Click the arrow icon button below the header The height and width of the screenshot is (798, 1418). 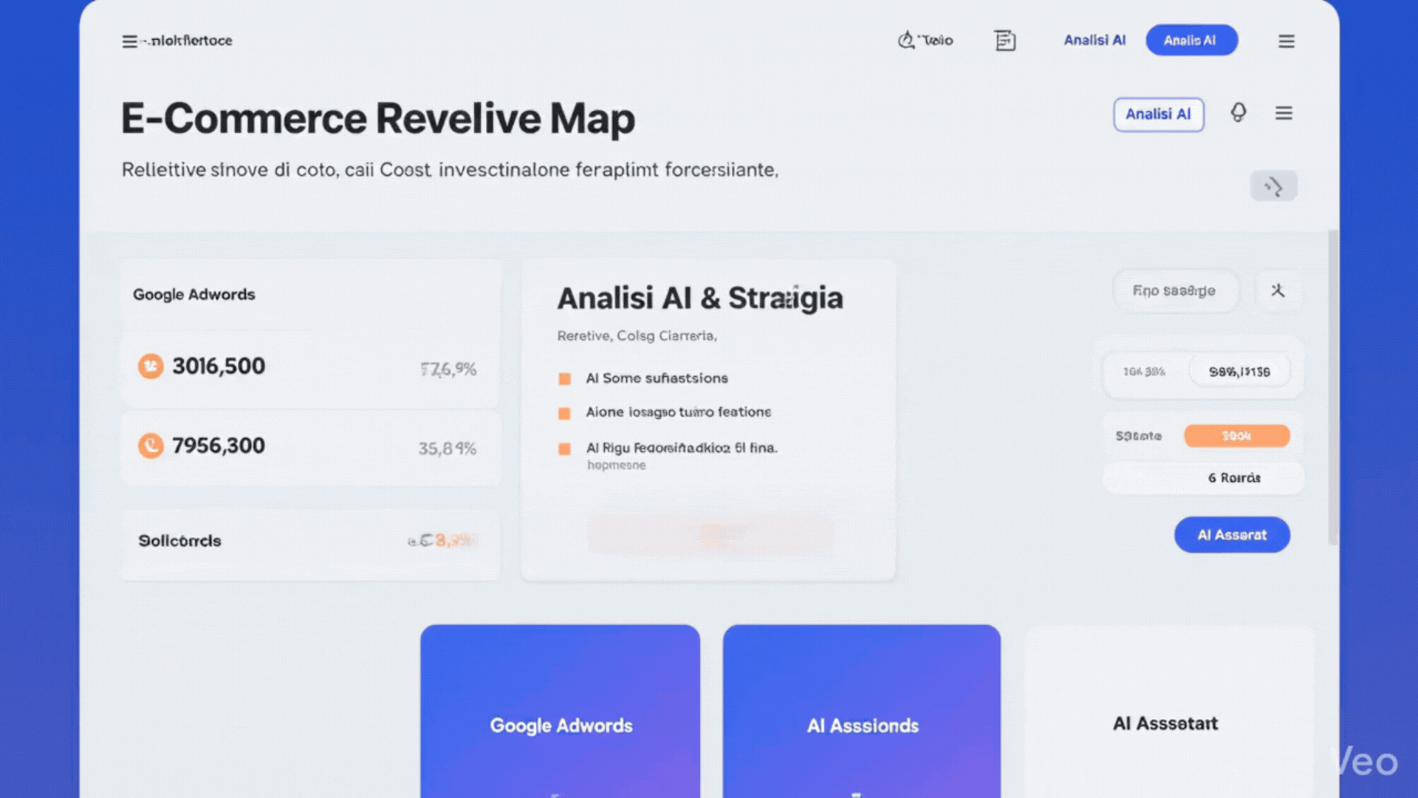(1273, 186)
